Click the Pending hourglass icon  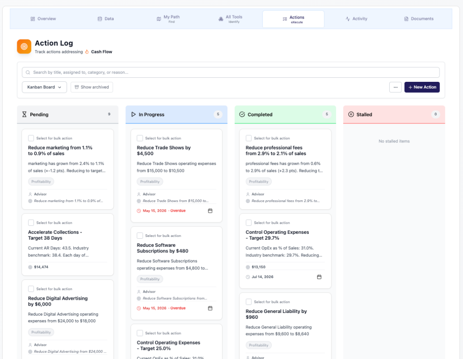pos(24,114)
